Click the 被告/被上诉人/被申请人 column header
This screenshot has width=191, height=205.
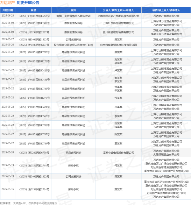click(166, 10)
